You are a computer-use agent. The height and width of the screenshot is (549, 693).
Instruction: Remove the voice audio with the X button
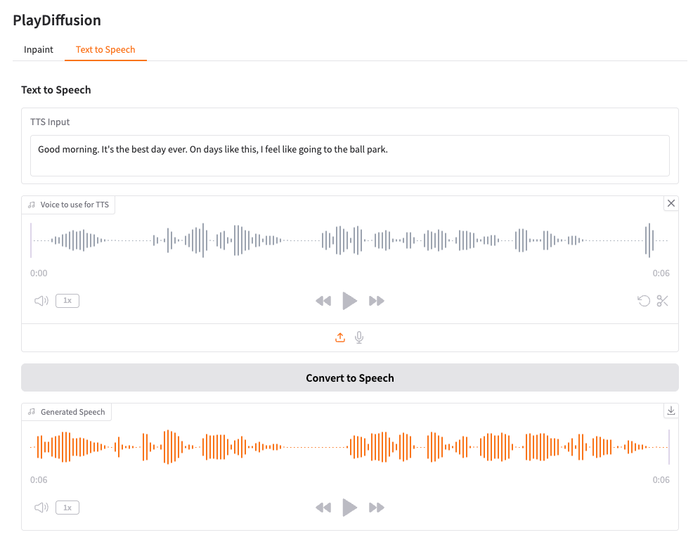[x=671, y=203]
